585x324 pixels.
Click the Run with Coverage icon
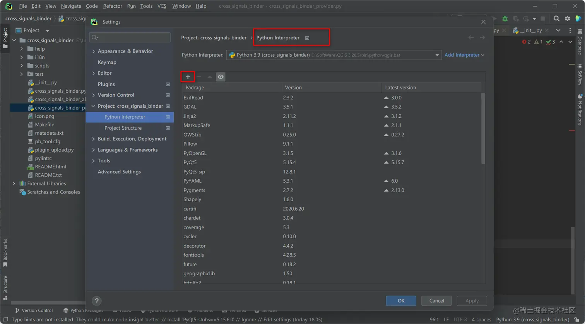pyautogui.click(x=515, y=19)
